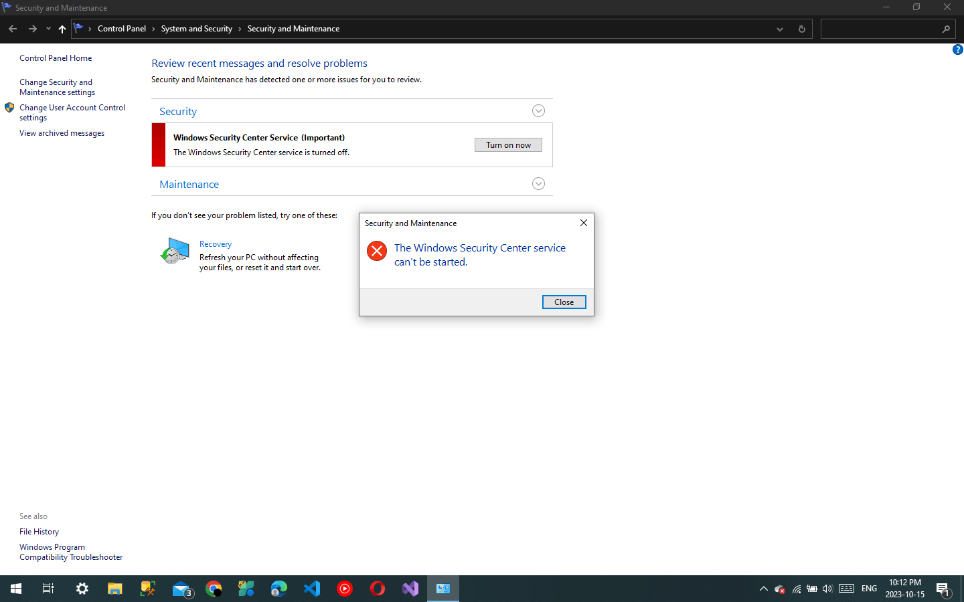Open File Explorer from the taskbar
The width and height of the screenshot is (964, 602).
coord(114,589)
